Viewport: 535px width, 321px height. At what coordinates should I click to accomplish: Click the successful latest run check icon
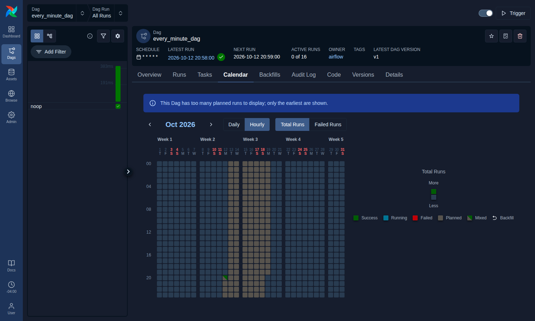click(x=221, y=57)
